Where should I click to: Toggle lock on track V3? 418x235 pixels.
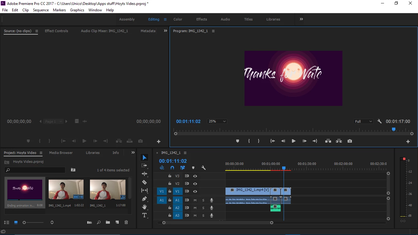pyautogui.click(x=170, y=176)
